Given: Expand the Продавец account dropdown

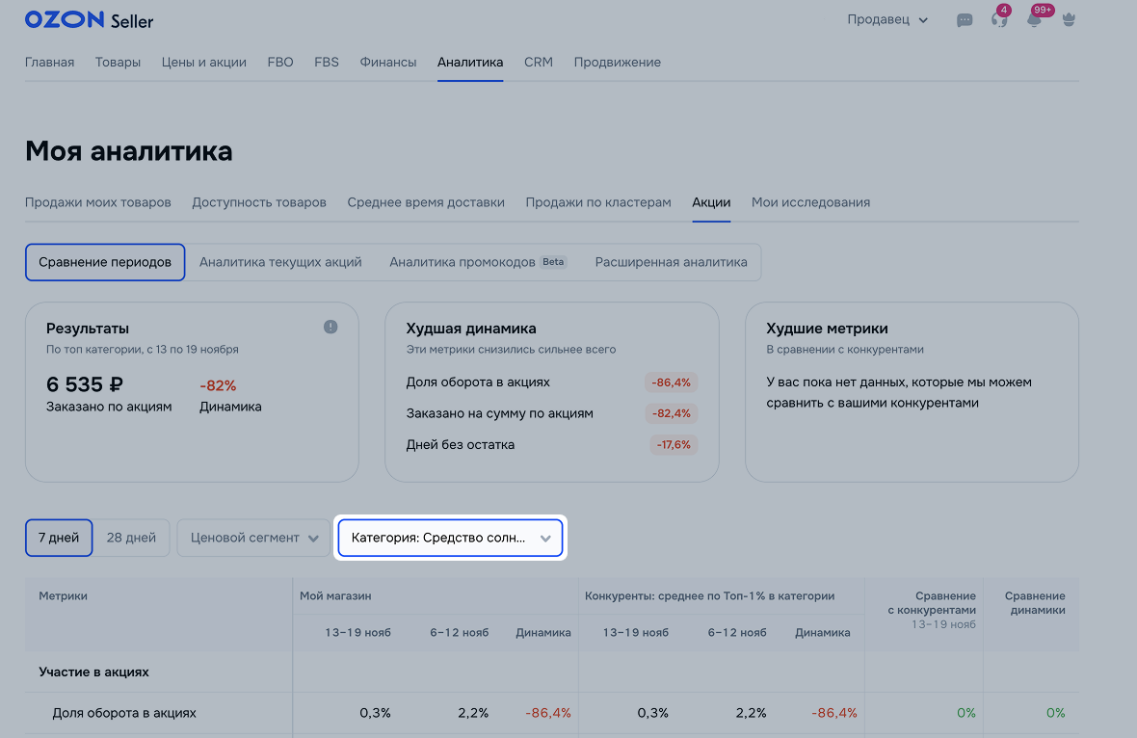Looking at the screenshot, I should click(887, 20).
